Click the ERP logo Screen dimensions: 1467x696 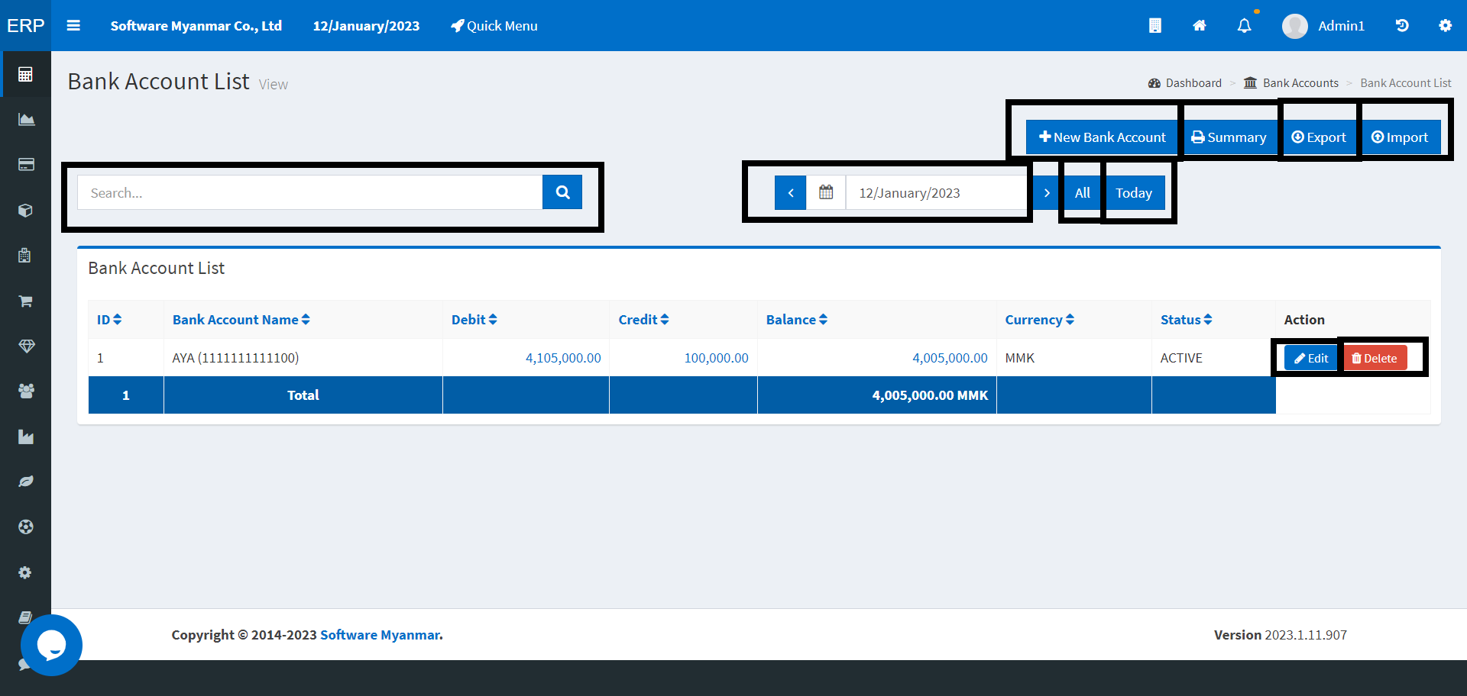coord(25,25)
